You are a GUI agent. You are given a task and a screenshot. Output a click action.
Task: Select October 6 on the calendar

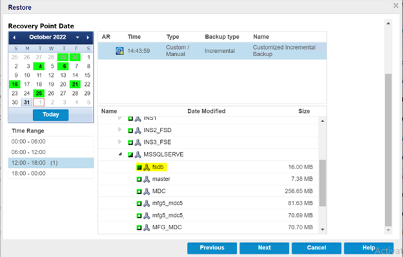(x=63, y=67)
